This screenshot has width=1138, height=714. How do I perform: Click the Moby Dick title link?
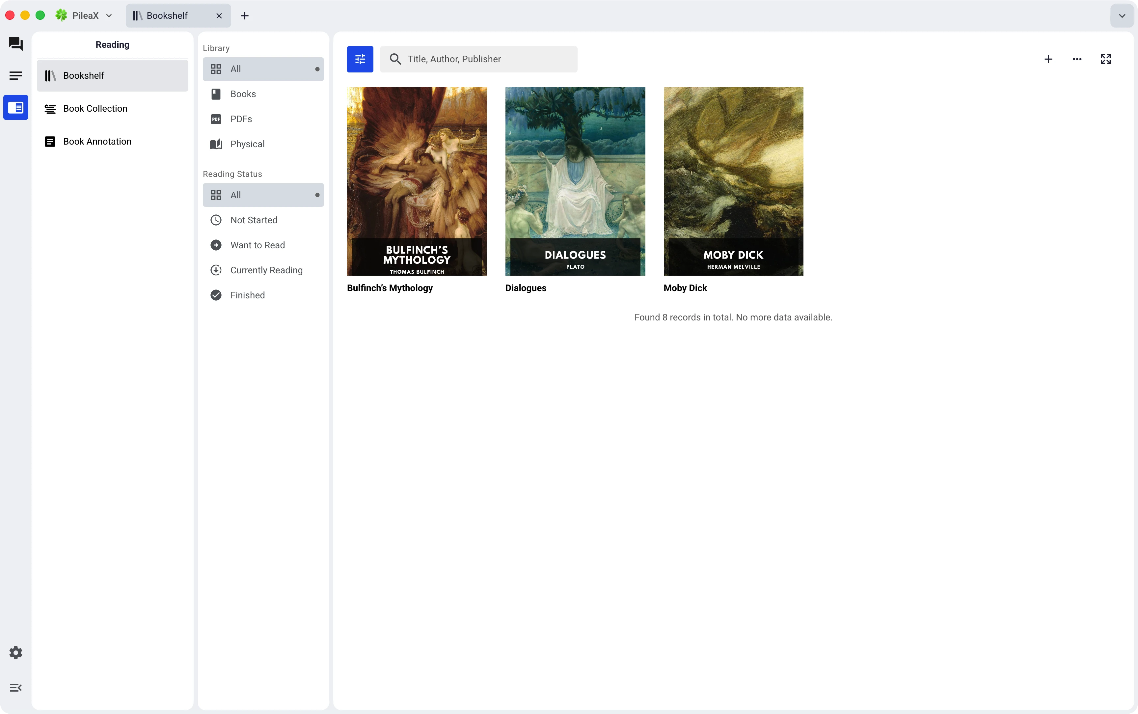pos(685,288)
